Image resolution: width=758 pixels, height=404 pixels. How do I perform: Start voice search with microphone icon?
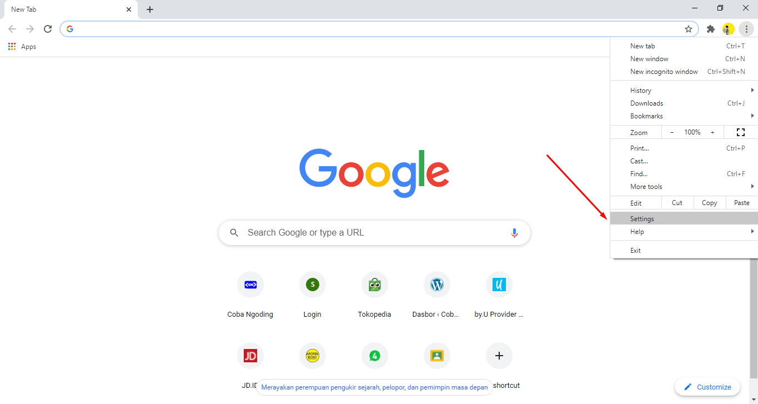tap(514, 233)
